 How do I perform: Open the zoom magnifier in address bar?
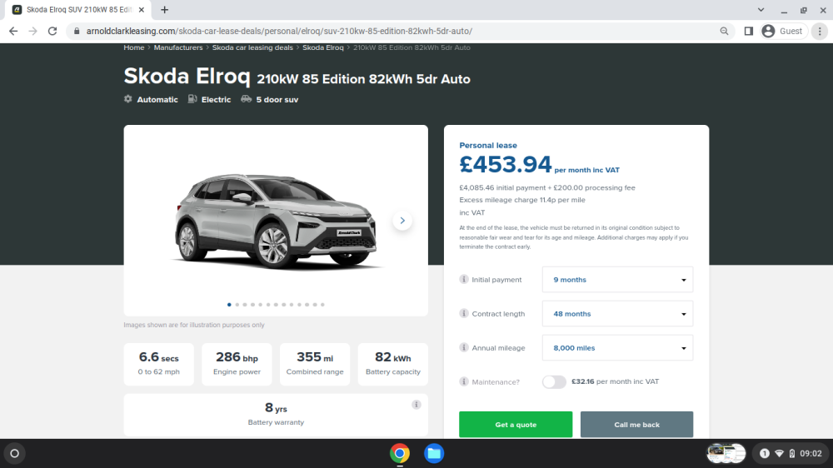pyautogui.click(x=724, y=32)
